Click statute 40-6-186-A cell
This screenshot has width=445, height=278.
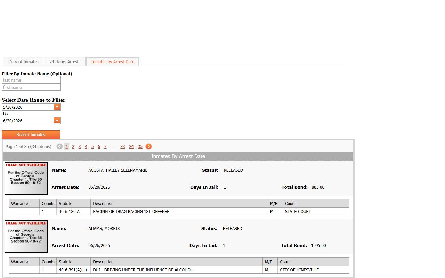pyautogui.click(x=73, y=211)
